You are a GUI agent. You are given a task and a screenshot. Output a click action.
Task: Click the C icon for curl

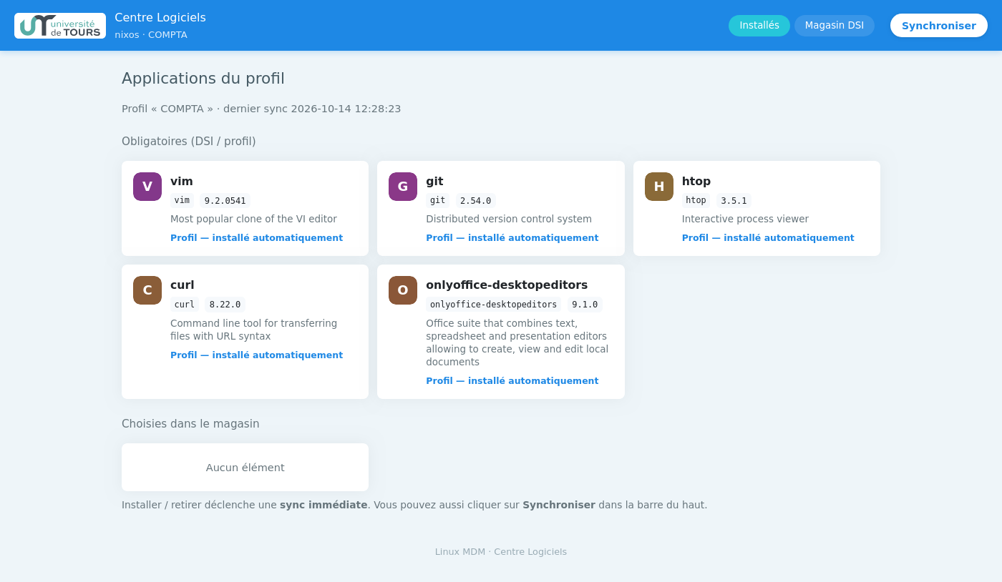click(147, 290)
